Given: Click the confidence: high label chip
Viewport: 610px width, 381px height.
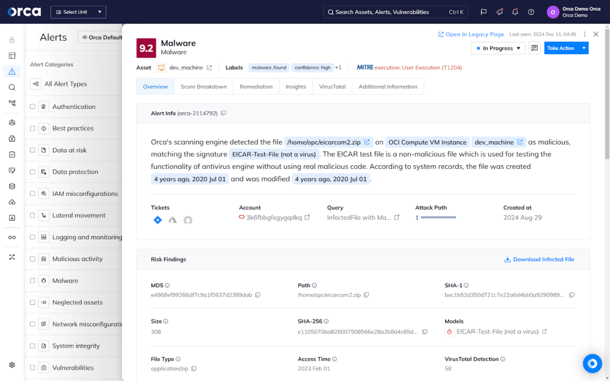Looking at the screenshot, I should 312,68.
